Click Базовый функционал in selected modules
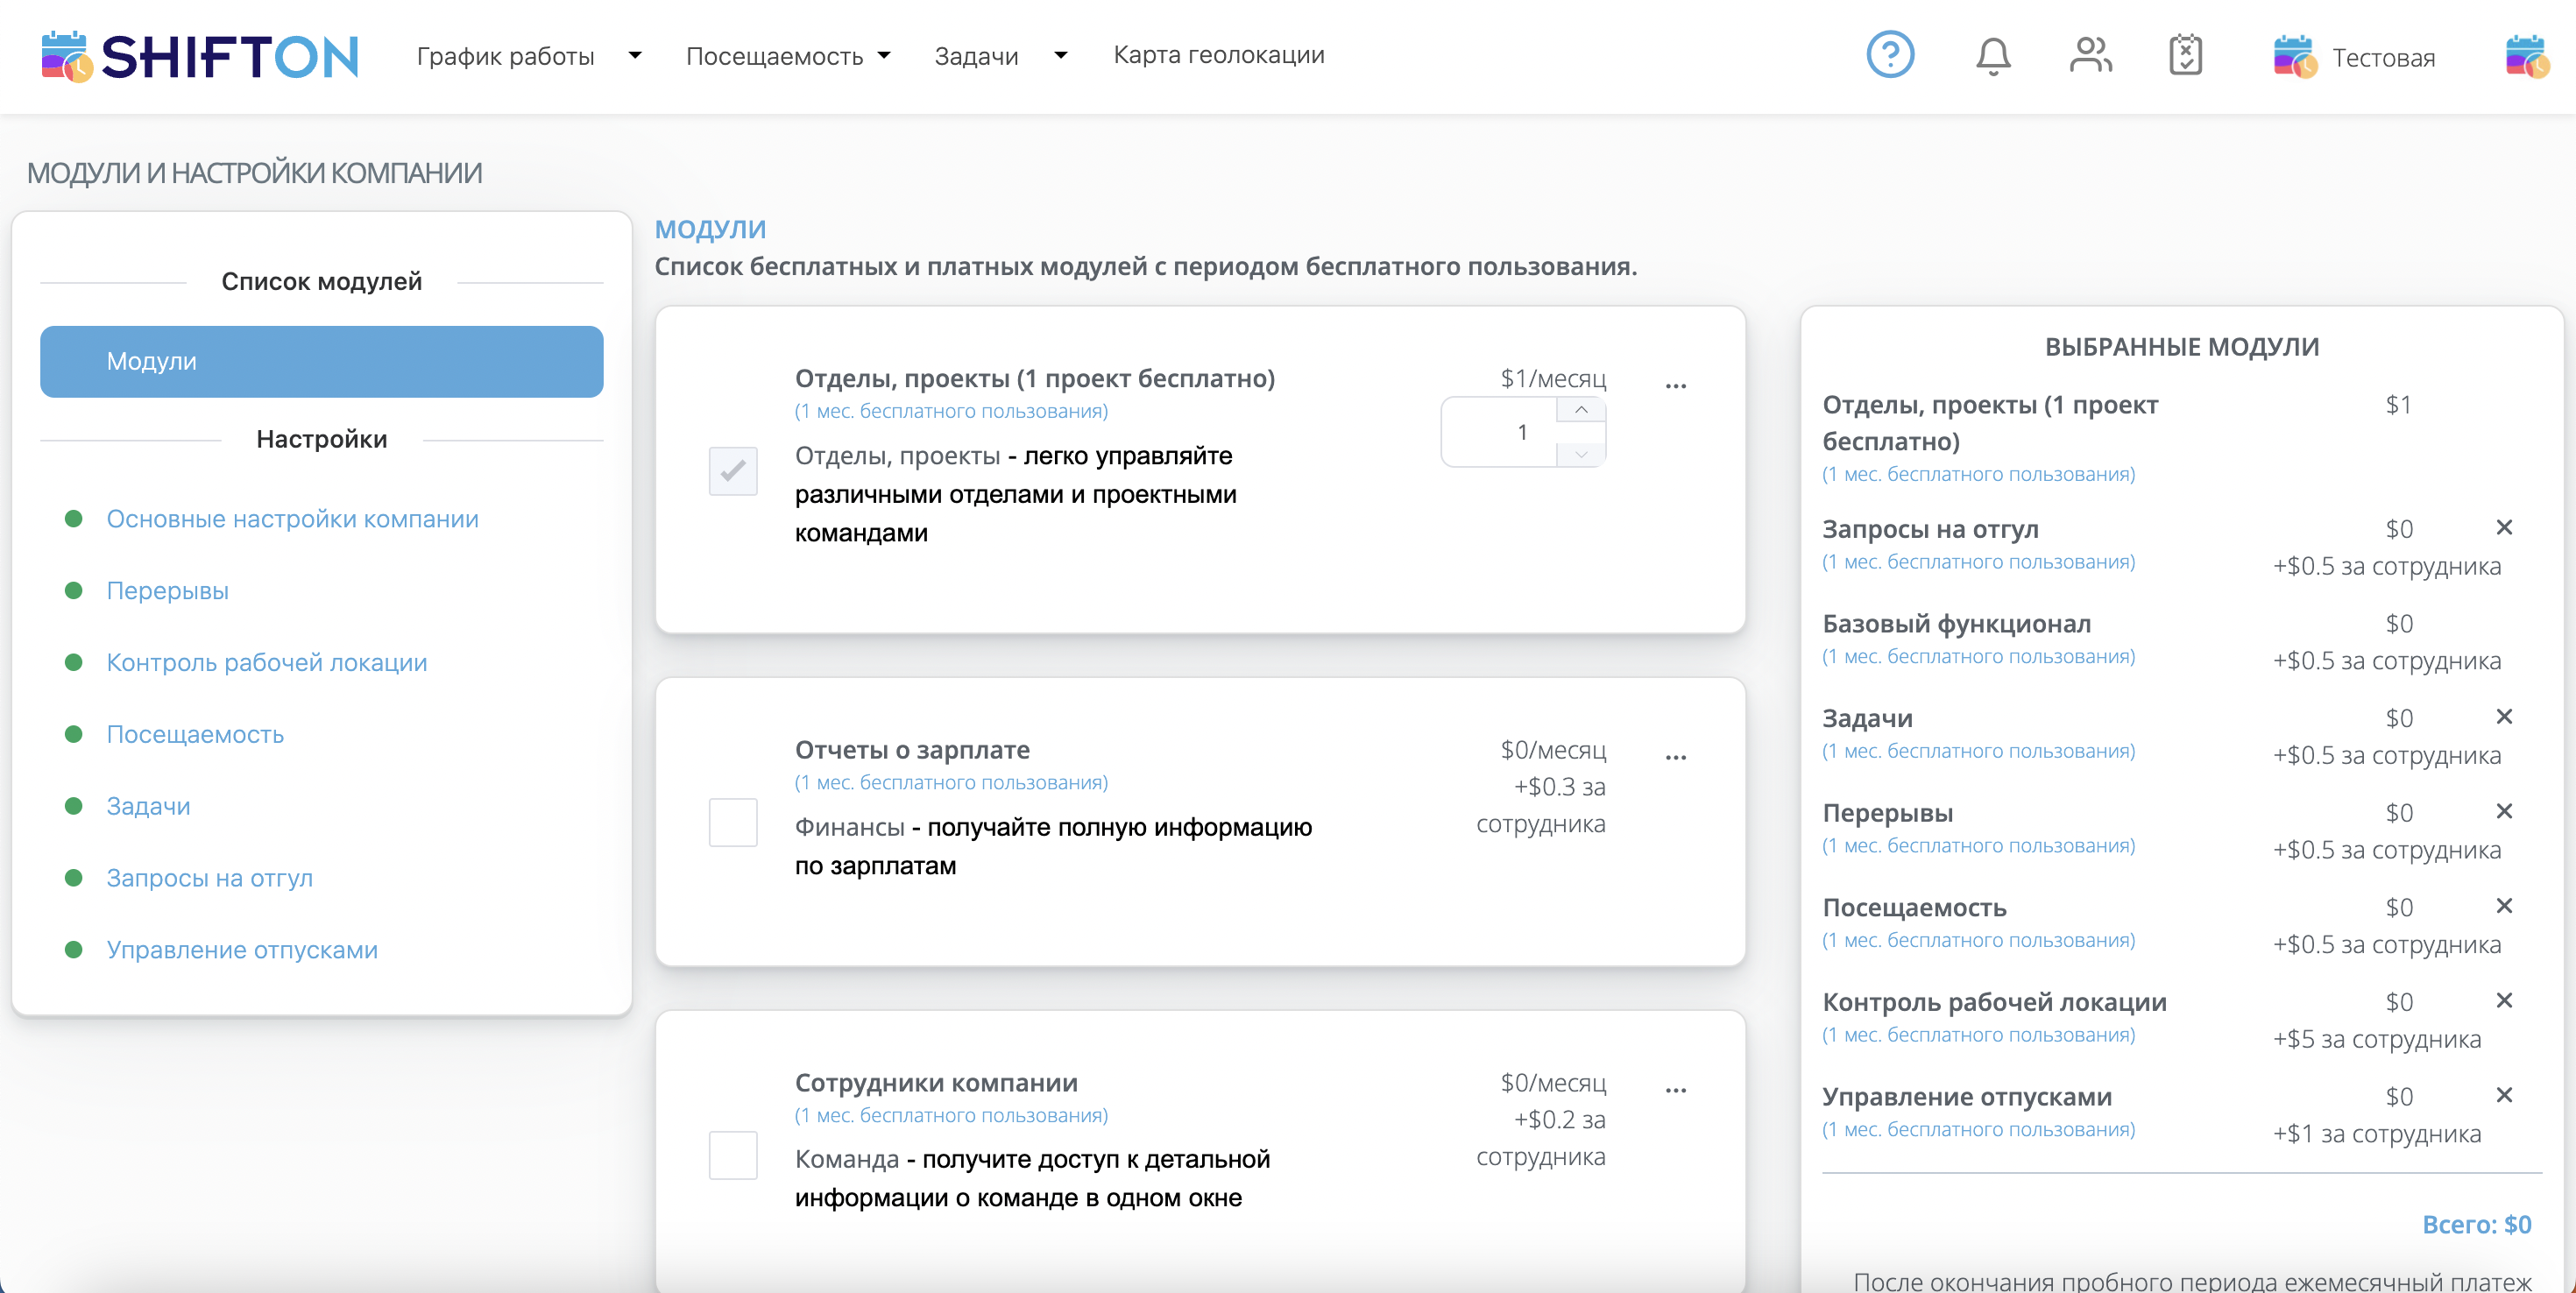Image resolution: width=2576 pixels, height=1293 pixels. coord(1957,624)
